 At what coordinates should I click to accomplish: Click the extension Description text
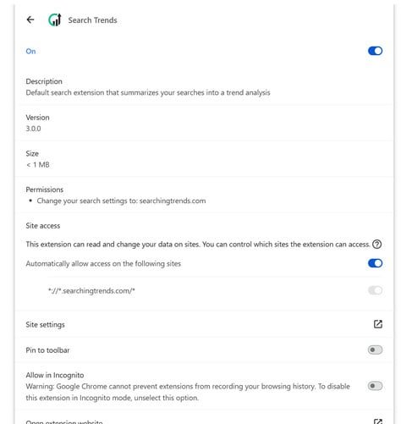[x=148, y=92]
